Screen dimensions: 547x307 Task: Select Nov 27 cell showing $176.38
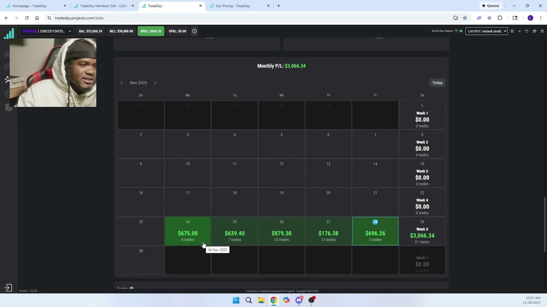328,231
